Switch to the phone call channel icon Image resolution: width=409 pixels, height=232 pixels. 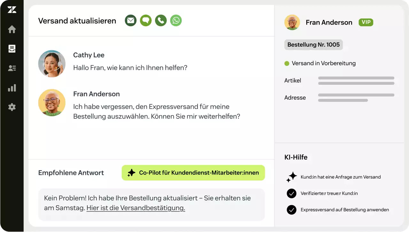pyautogui.click(x=161, y=20)
